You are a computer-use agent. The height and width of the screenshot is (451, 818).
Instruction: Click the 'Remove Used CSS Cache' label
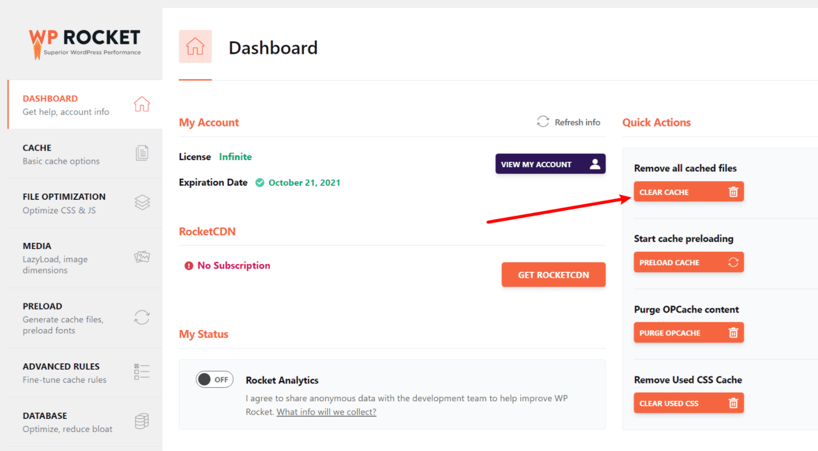click(688, 380)
